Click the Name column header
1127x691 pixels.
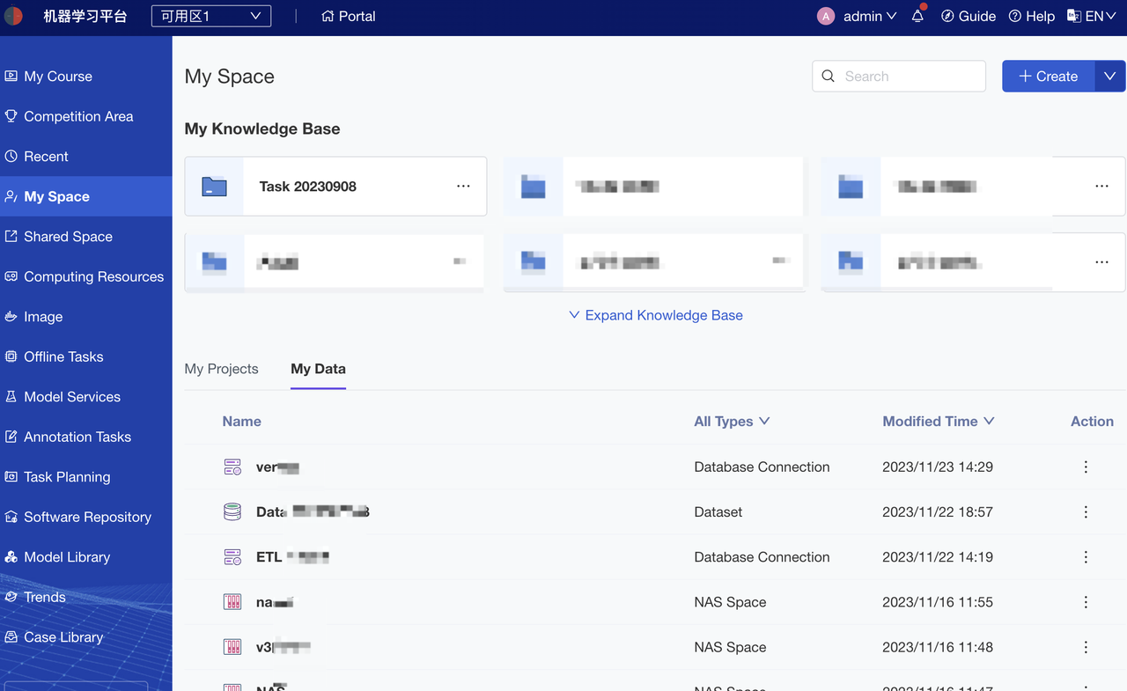click(x=242, y=422)
